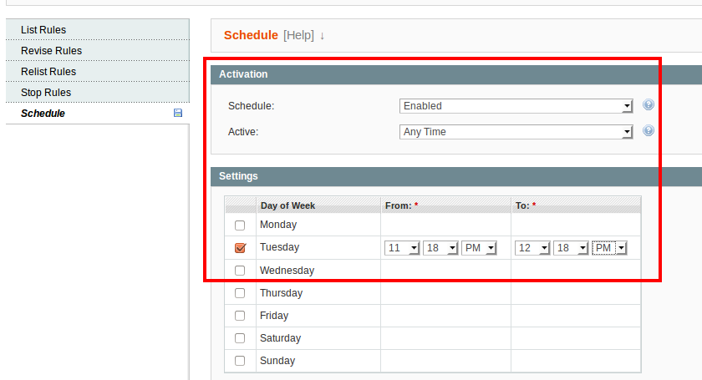Click the [Help] link near Schedule
The height and width of the screenshot is (380, 702).
(x=298, y=35)
